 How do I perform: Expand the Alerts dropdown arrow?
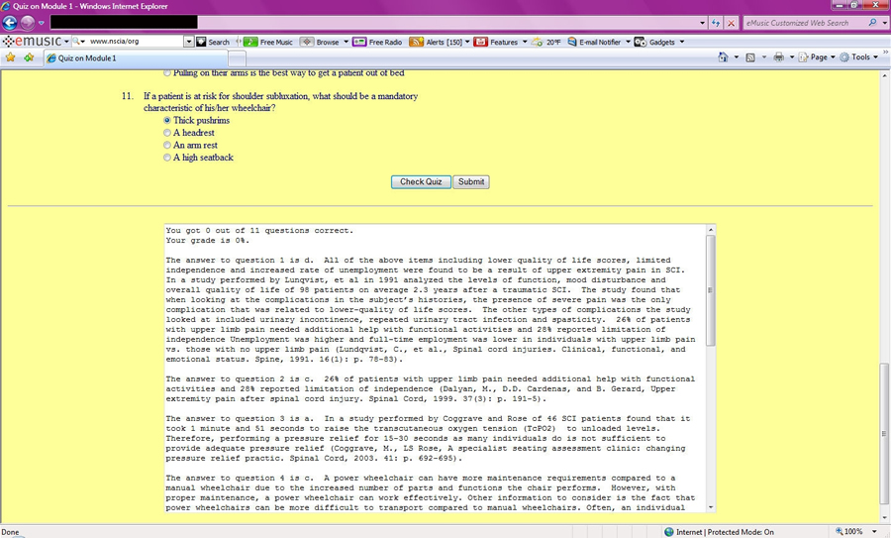[x=467, y=42]
